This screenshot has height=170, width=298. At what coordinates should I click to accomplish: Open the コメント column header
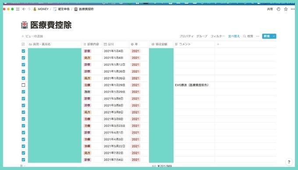(194, 44)
